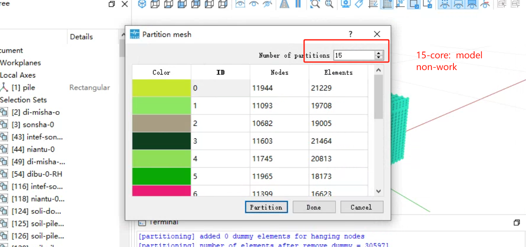Sort by the Nodes column header
Viewport: 526px width, 247px height.
tap(279, 73)
